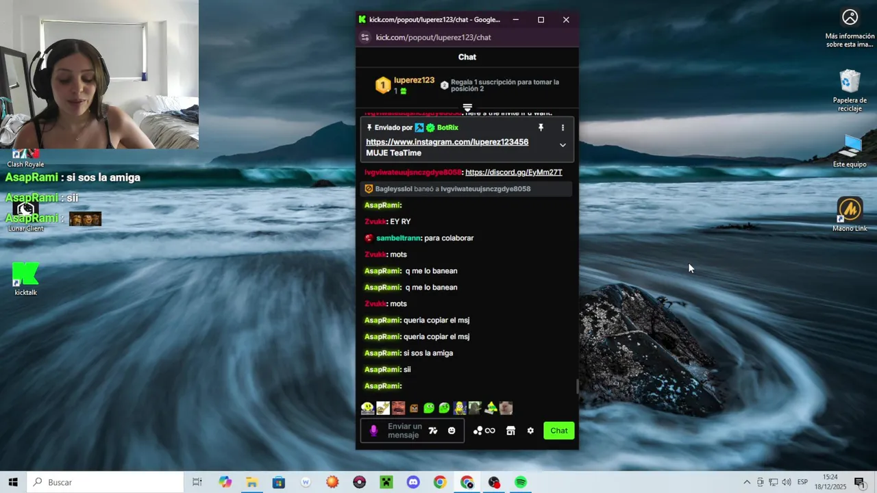Open Maono Link desktop shortcut
The image size is (877, 493).
[850, 216]
